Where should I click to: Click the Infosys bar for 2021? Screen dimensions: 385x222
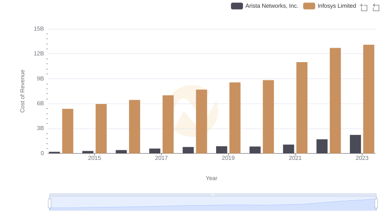point(302,107)
